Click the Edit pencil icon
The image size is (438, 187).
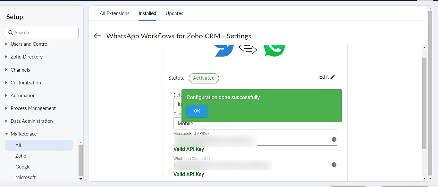point(333,77)
